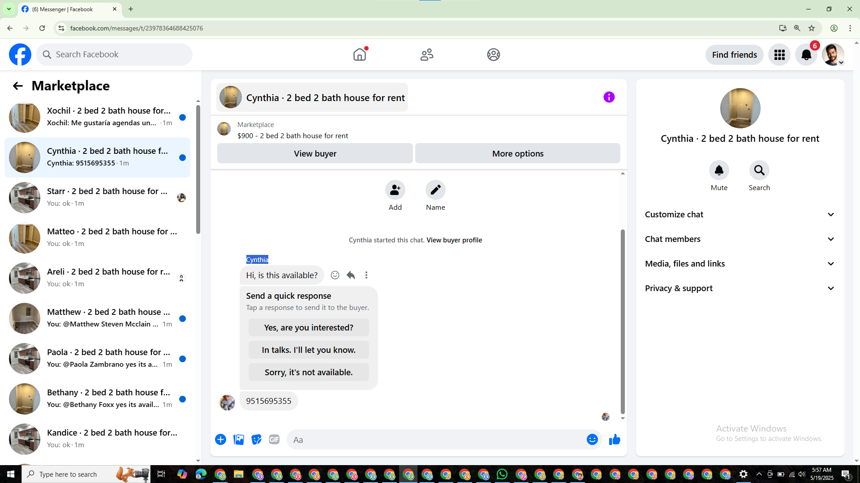Click the message input field 'Aa'
This screenshot has height=483, width=860.
click(437, 440)
